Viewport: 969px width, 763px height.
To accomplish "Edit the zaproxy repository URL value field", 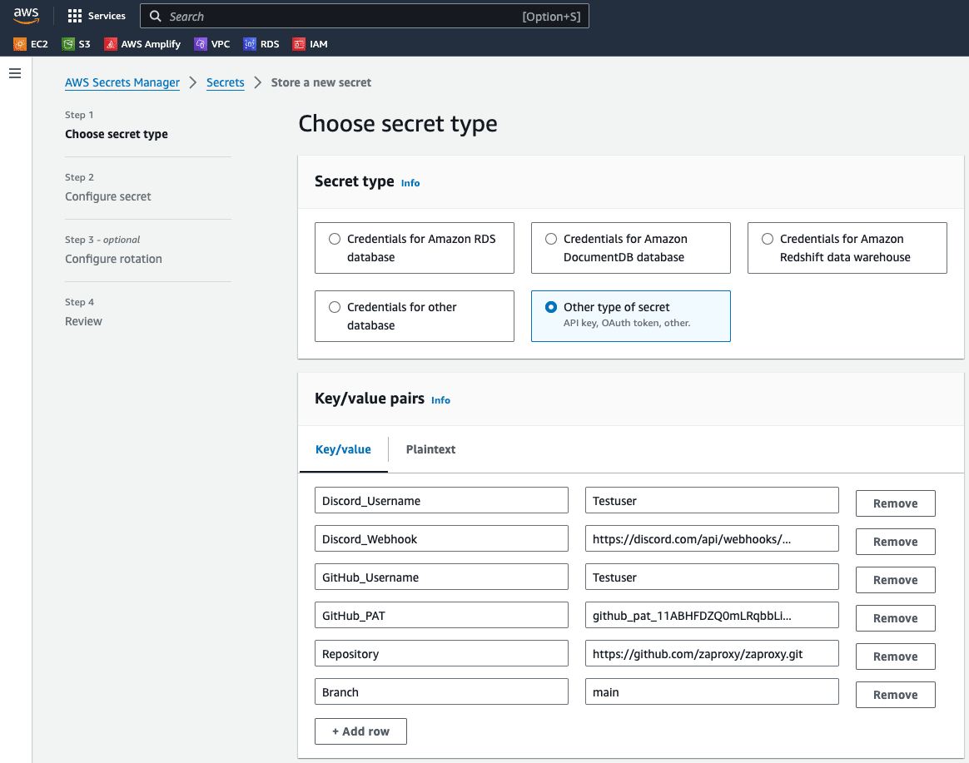I will point(712,654).
